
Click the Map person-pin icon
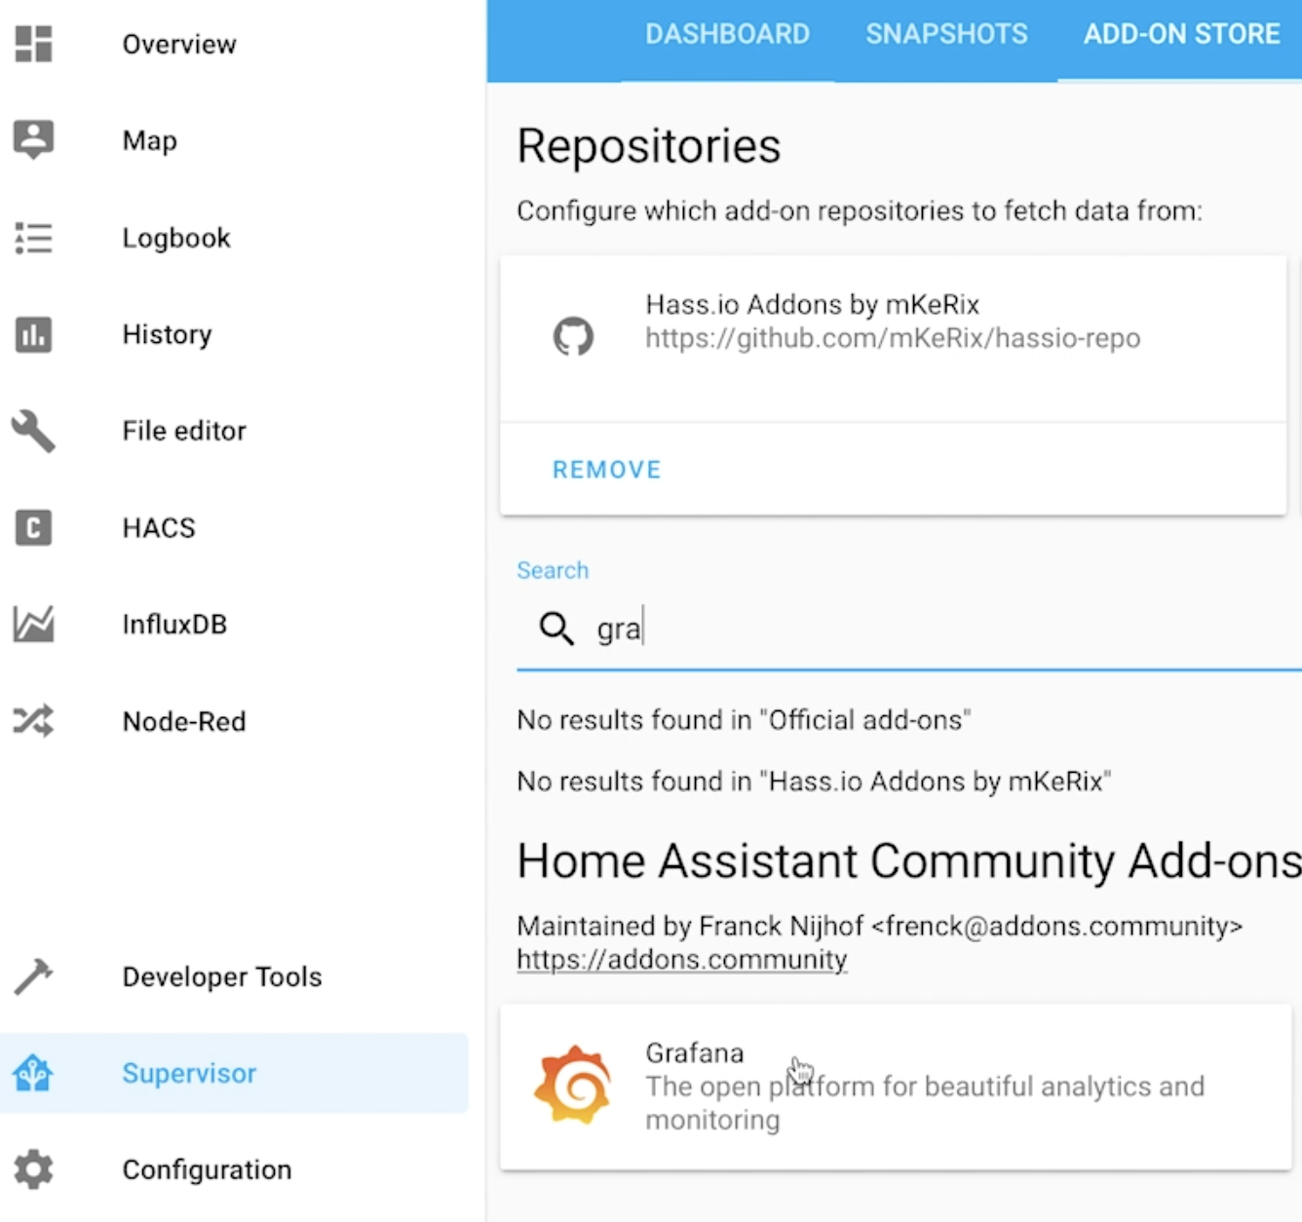pyautogui.click(x=33, y=140)
